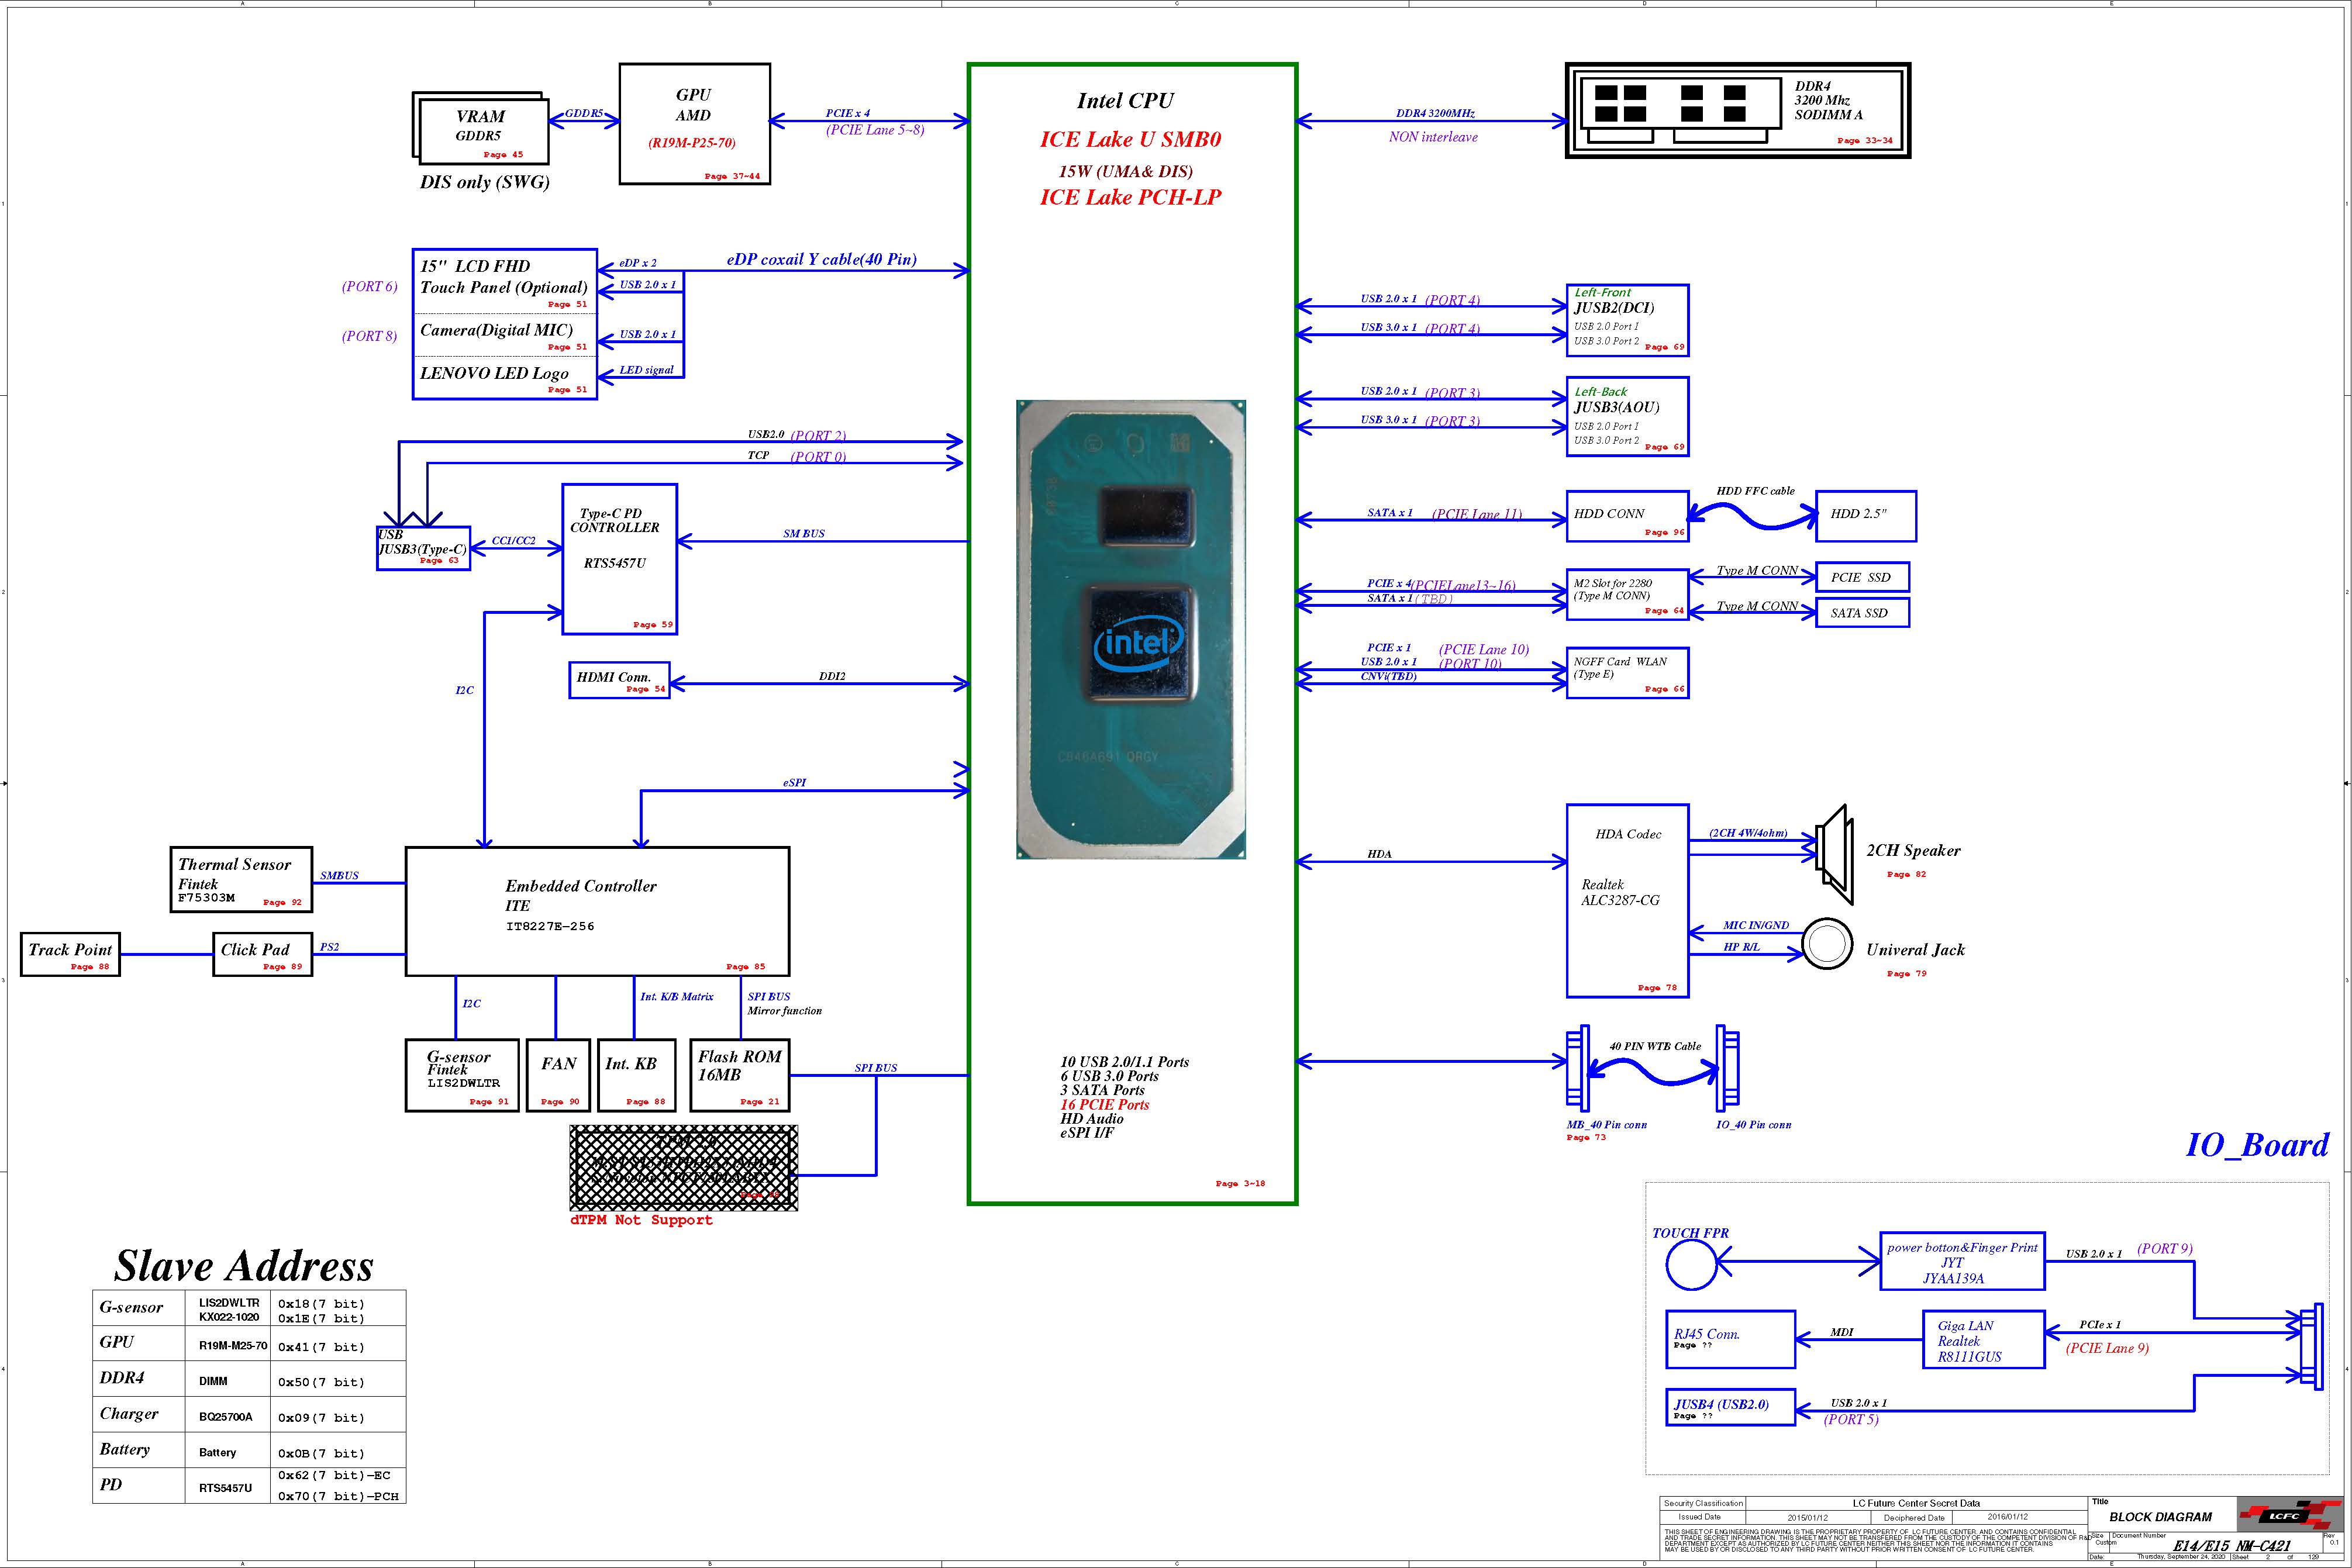Viewport: 2352px width, 1568px height.
Task: Click the TOUCH FPR circle symbol
Action: [1691, 1264]
